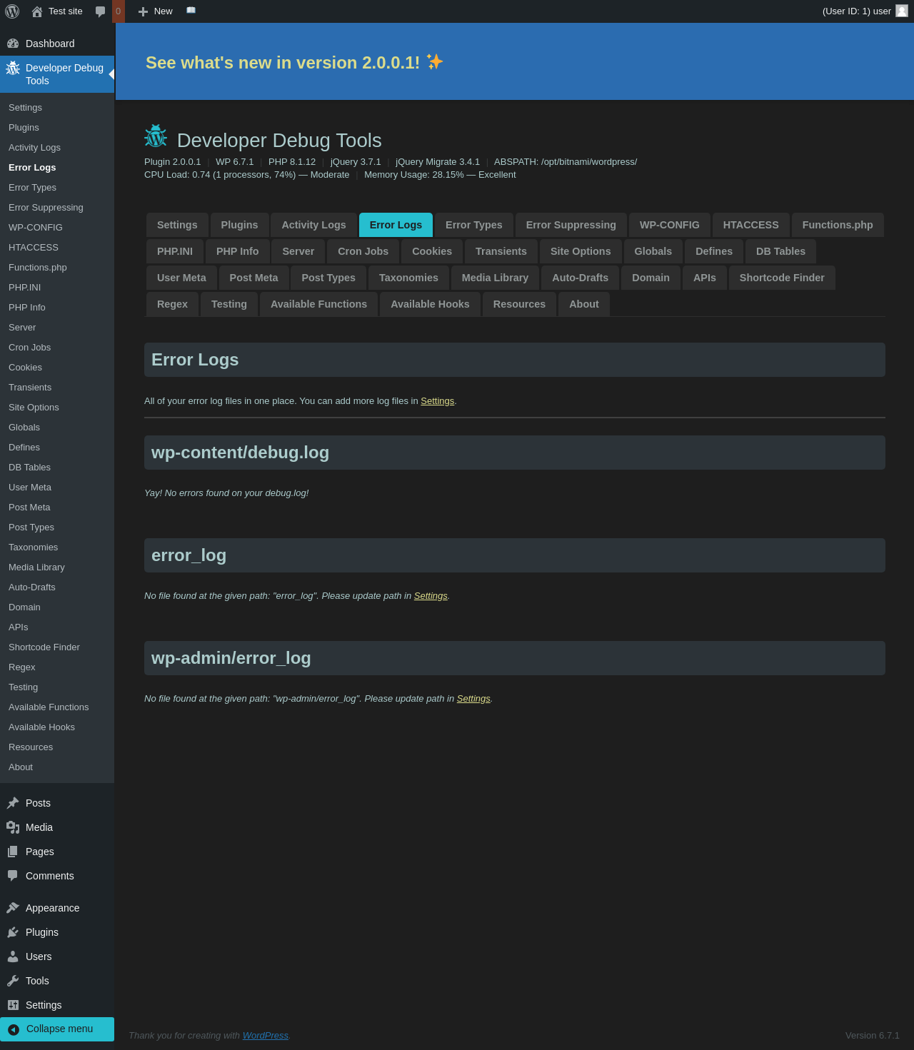Click the WordPress logo in admin bar
Viewport: 914px width, 1050px height.
point(12,11)
